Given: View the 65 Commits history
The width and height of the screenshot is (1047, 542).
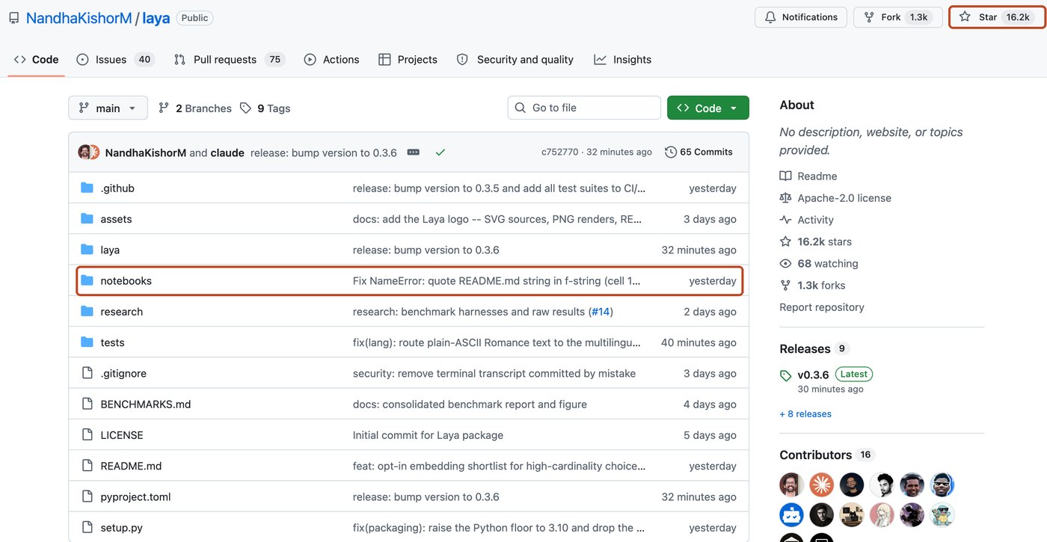Looking at the screenshot, I should (x=698, y=152).
